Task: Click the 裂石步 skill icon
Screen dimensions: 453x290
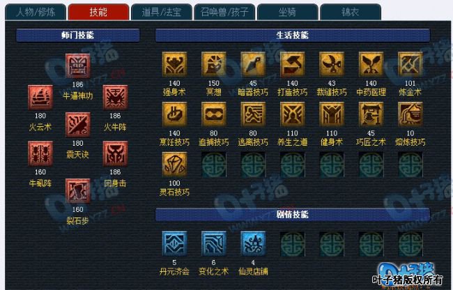Action: [78, 191]
